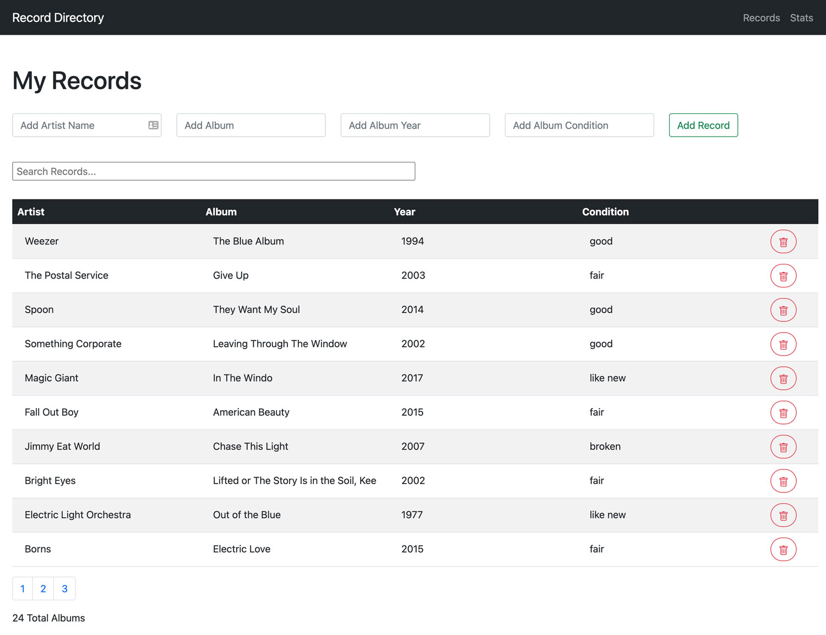Delete Something Corporate row using trash icon
This screenshot has width=826, height=635.
coord(783,344)
